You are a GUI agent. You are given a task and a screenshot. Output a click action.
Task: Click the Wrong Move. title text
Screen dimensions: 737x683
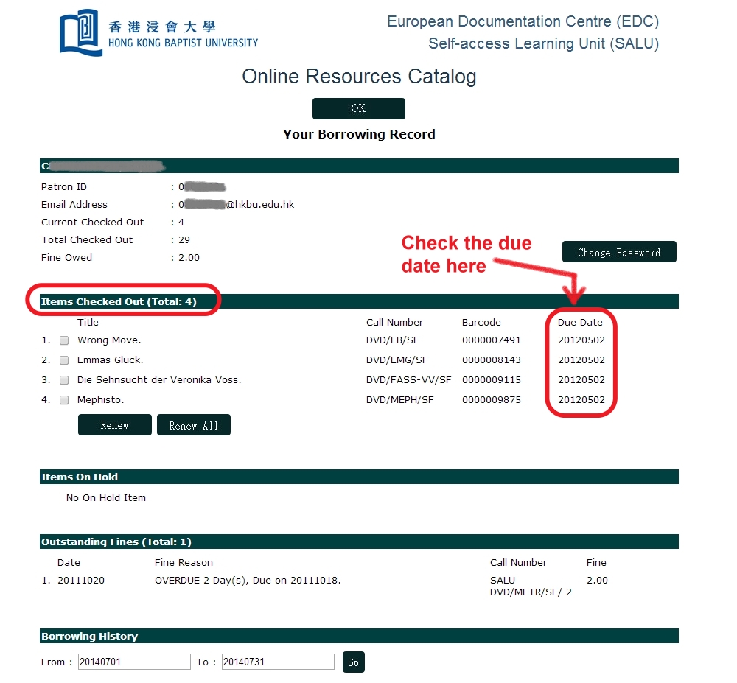[109, 340]
